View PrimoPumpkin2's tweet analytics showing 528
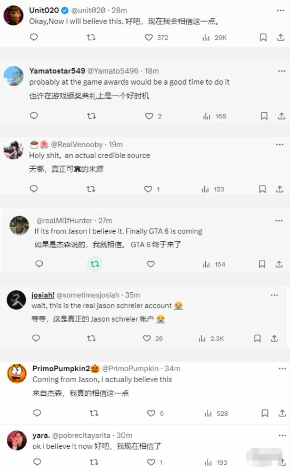Viewport: 290px width, 471px height. pyautogui.click(x=216, y=414)
